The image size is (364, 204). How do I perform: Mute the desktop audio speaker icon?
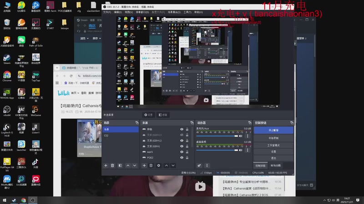(x=241, y=150)
